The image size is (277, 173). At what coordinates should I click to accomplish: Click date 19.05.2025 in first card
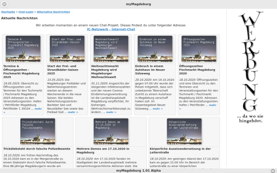point(11,84)
